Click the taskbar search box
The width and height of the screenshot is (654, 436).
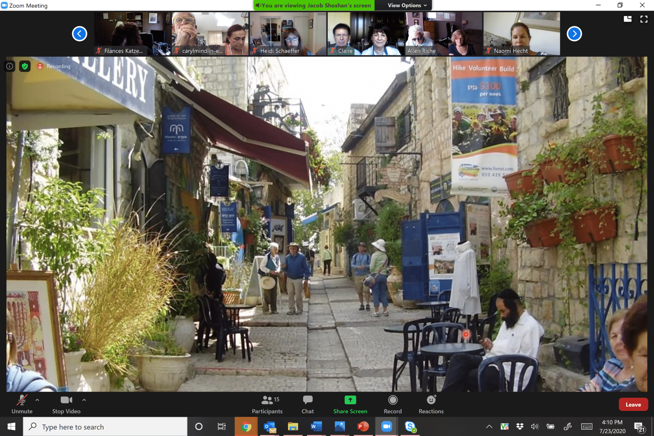(105, 426)
